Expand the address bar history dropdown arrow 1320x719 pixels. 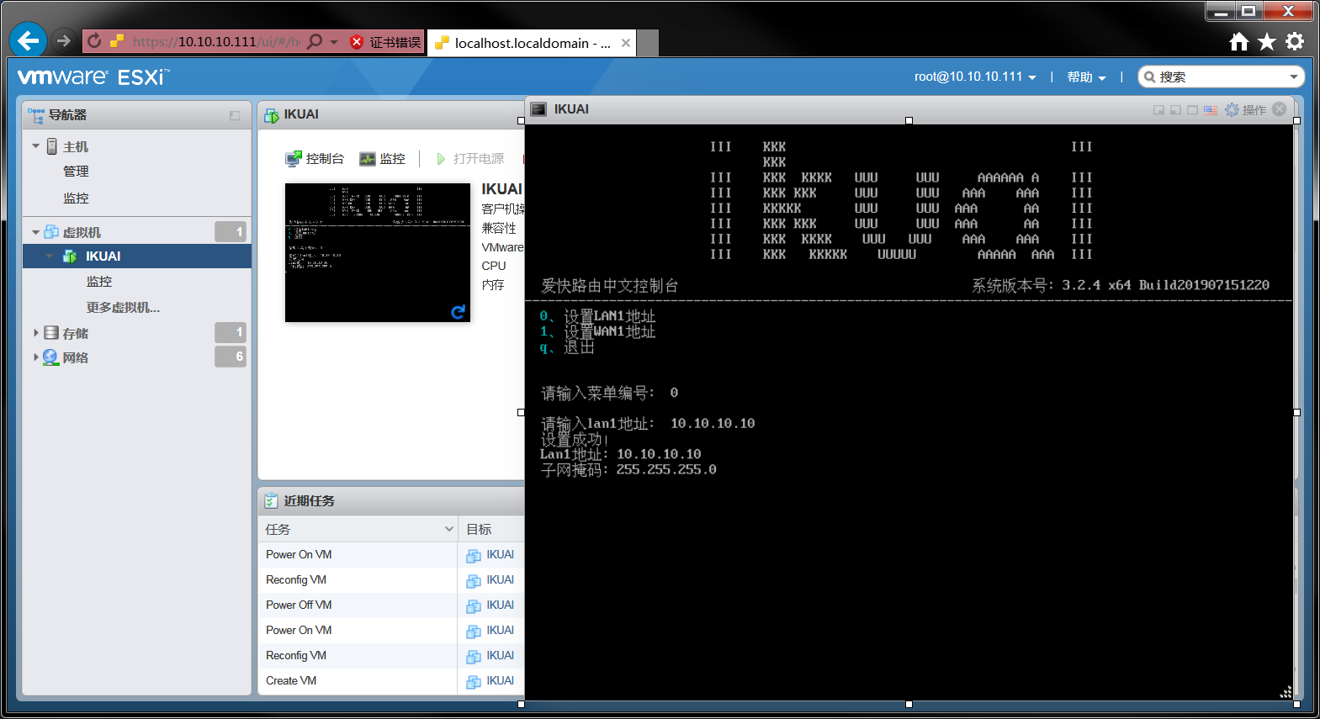[334, 41]
